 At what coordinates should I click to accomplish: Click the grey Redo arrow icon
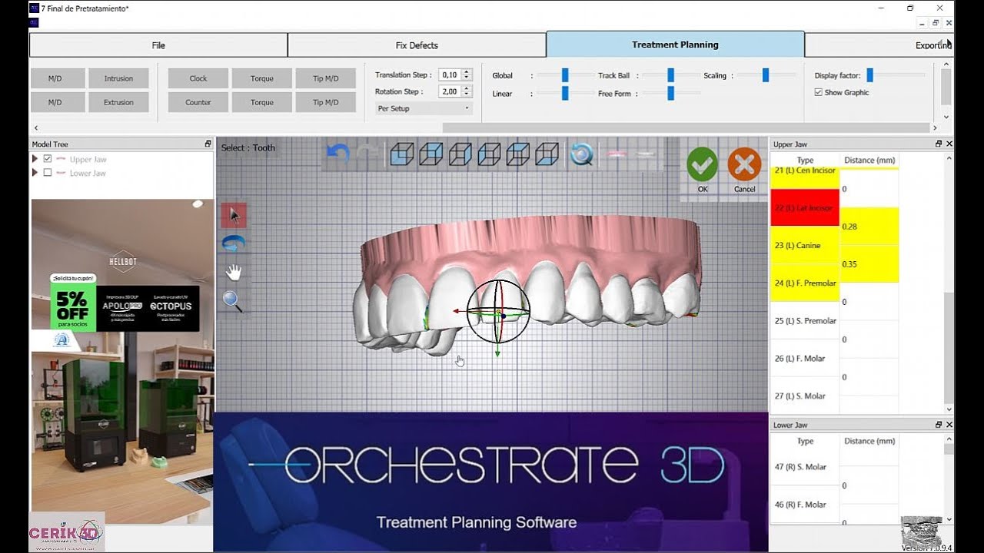click(368, 154)
